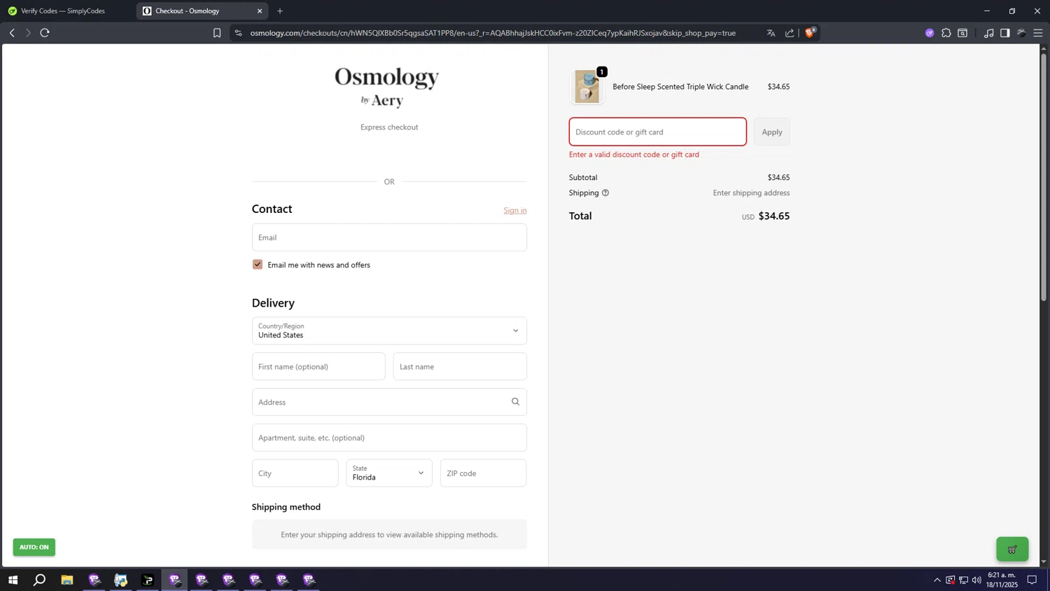This screenshot has width=1050, height=591.
Task: Open the browser hamburger main menu
Action: [x=1038, y=33]
